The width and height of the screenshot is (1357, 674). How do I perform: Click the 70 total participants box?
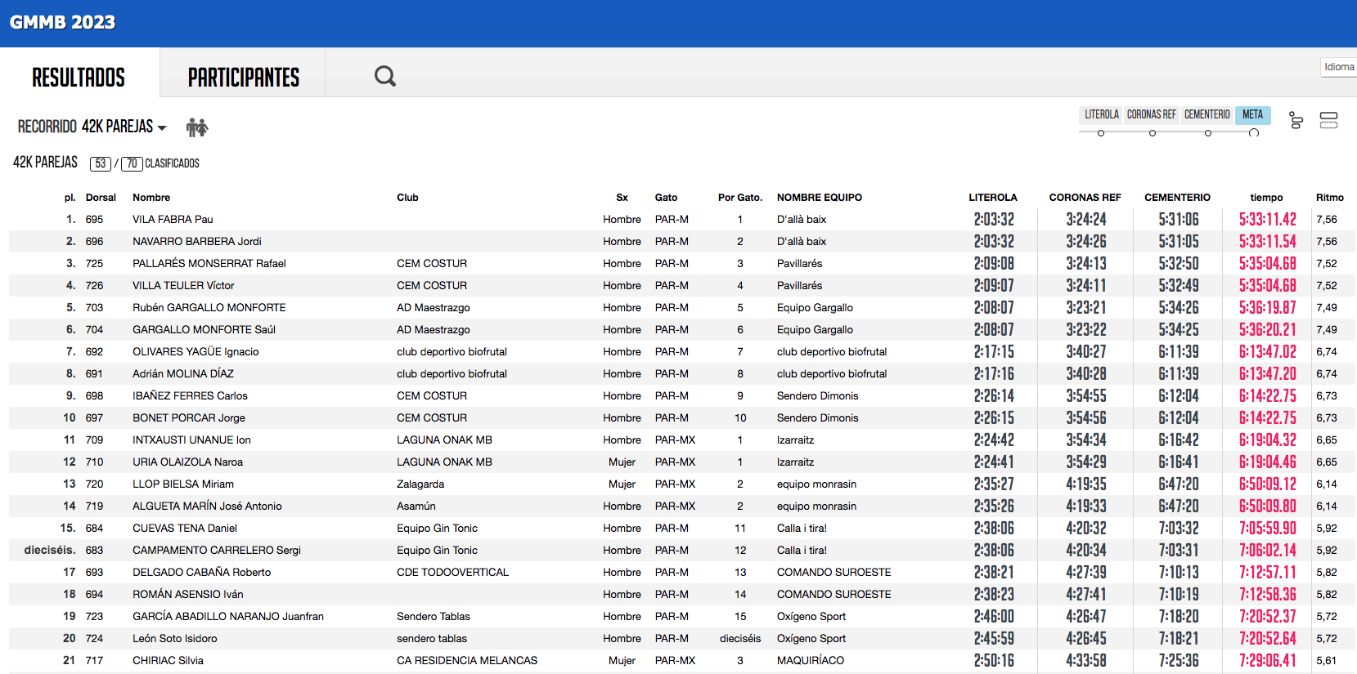pos(132,163)
